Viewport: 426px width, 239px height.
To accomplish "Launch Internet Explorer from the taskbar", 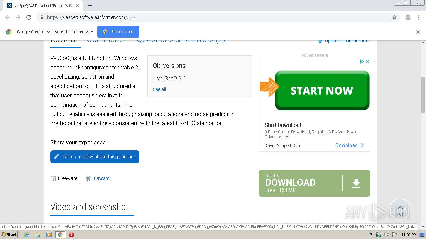I will tap(26, 235).
